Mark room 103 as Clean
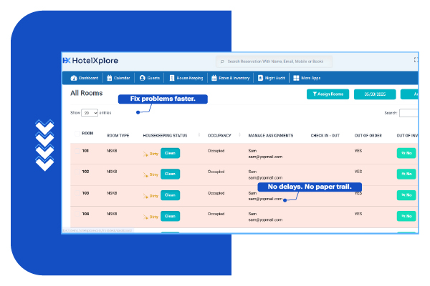This screenshot has width=430, height=286. (171, 195)
